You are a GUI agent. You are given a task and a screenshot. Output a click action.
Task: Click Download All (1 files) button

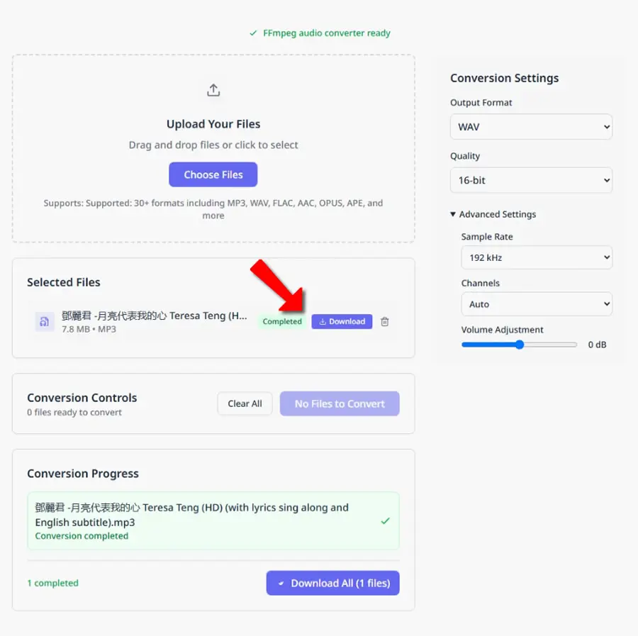point(333,583)
